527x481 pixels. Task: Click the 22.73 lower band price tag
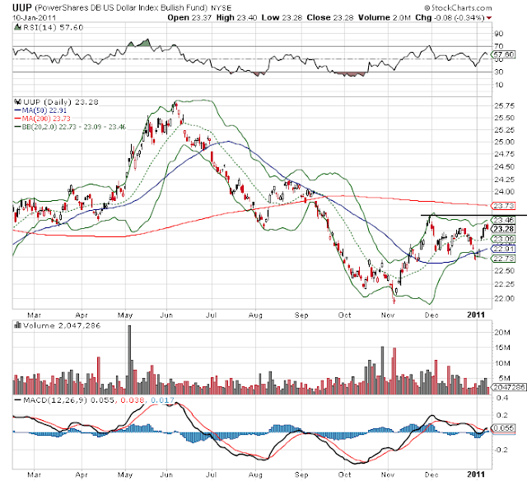pyautogui.click(x=504, y=258)
